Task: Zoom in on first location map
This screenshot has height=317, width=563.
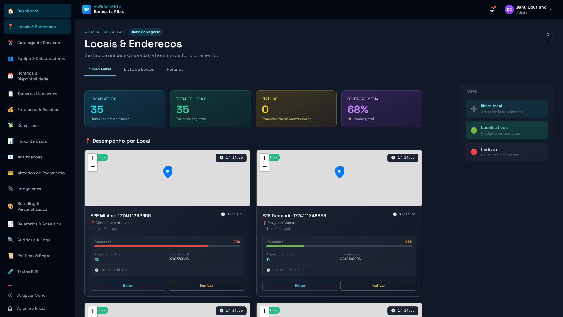Action: [x=93, y=158]
